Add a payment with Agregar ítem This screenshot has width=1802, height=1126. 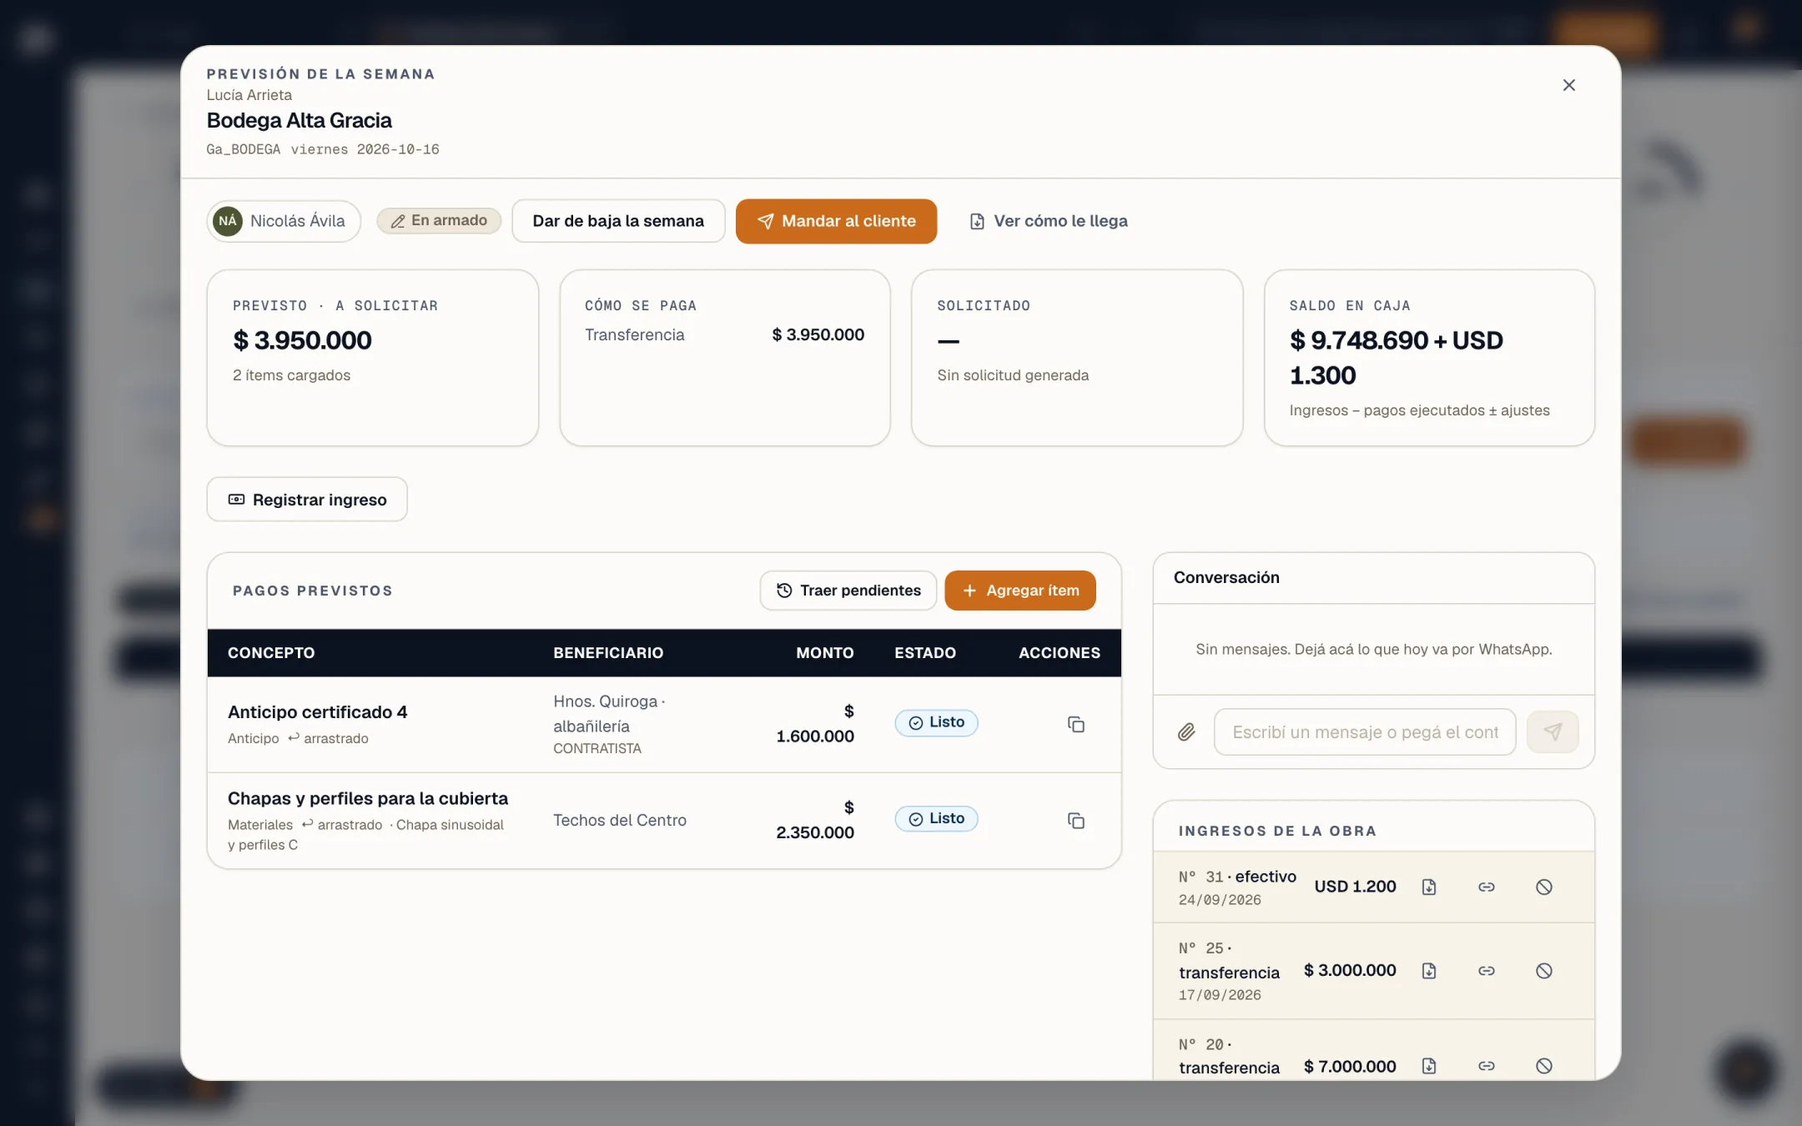point(1020,591)
